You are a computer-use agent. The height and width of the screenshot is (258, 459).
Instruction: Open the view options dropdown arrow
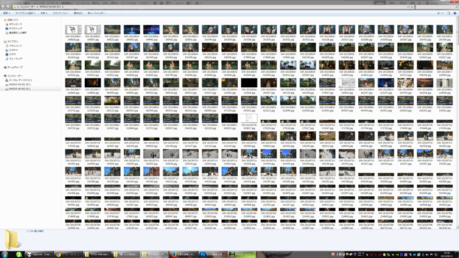442,13
